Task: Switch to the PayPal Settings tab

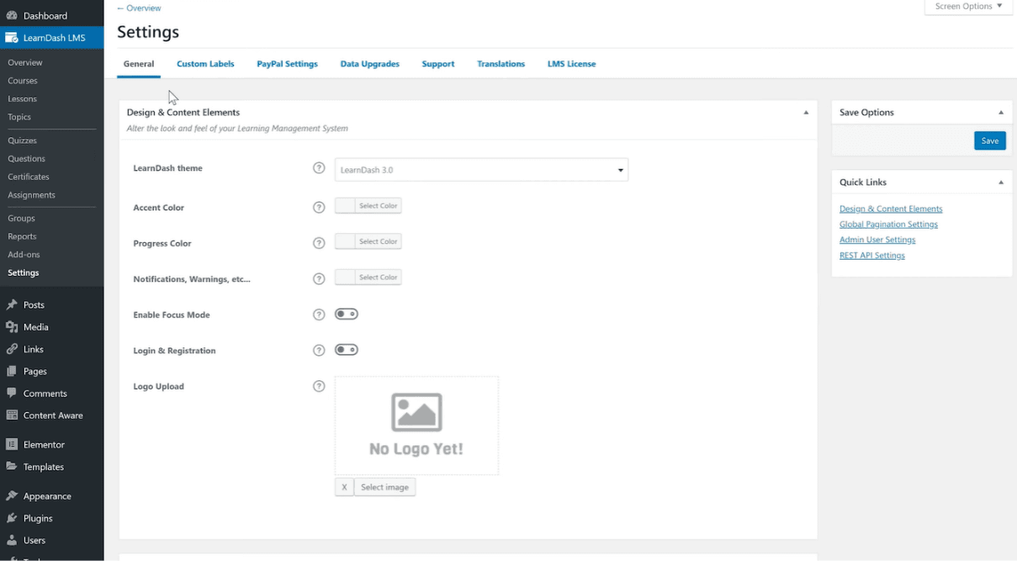Action: 287,64
